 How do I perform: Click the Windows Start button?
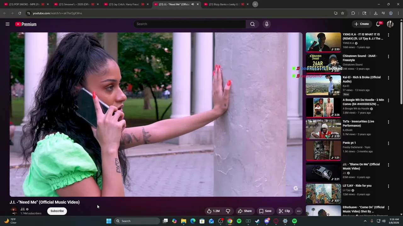tap(109, 221)
